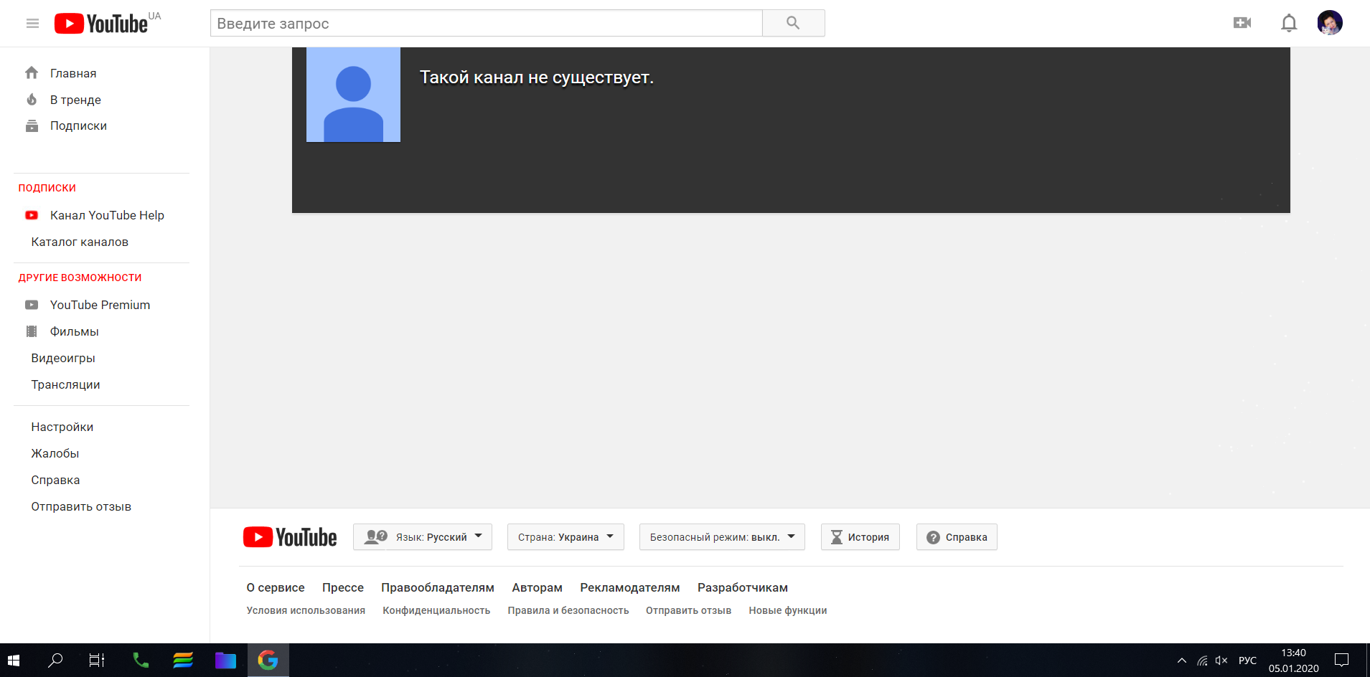Image resolution: width=1370 pixels, height=677 pixels.
Task: Open the notifications bell
Action: coord(1289,23)
